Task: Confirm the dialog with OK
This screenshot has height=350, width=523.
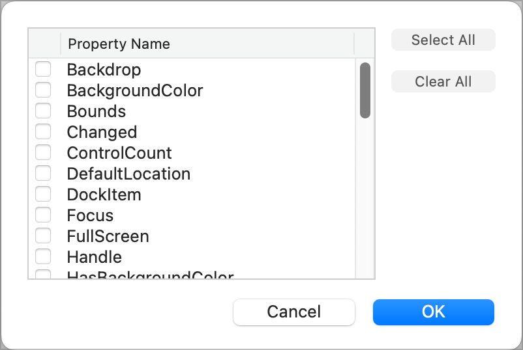Action: [x=433, y=312]
